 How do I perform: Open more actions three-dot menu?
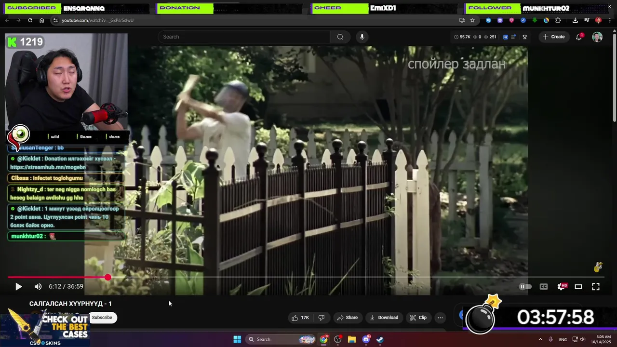tap(440, 318)
